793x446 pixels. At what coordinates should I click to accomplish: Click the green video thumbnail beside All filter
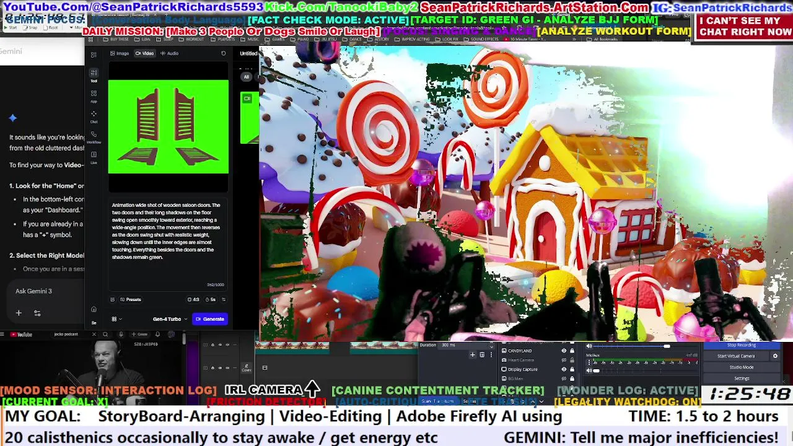click(250, 118)
